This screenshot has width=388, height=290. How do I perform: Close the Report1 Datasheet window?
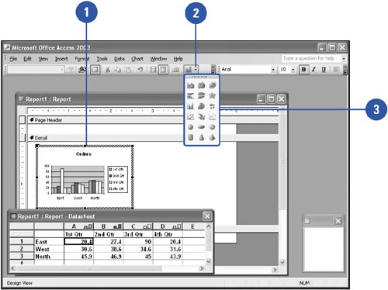click(x=207, y=216)
